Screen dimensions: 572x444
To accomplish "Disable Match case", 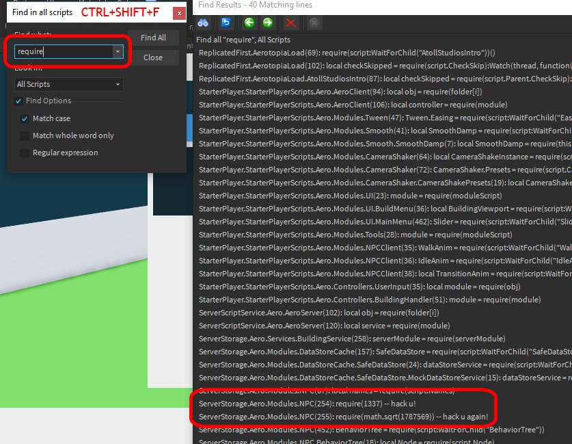I will [25, 118].
